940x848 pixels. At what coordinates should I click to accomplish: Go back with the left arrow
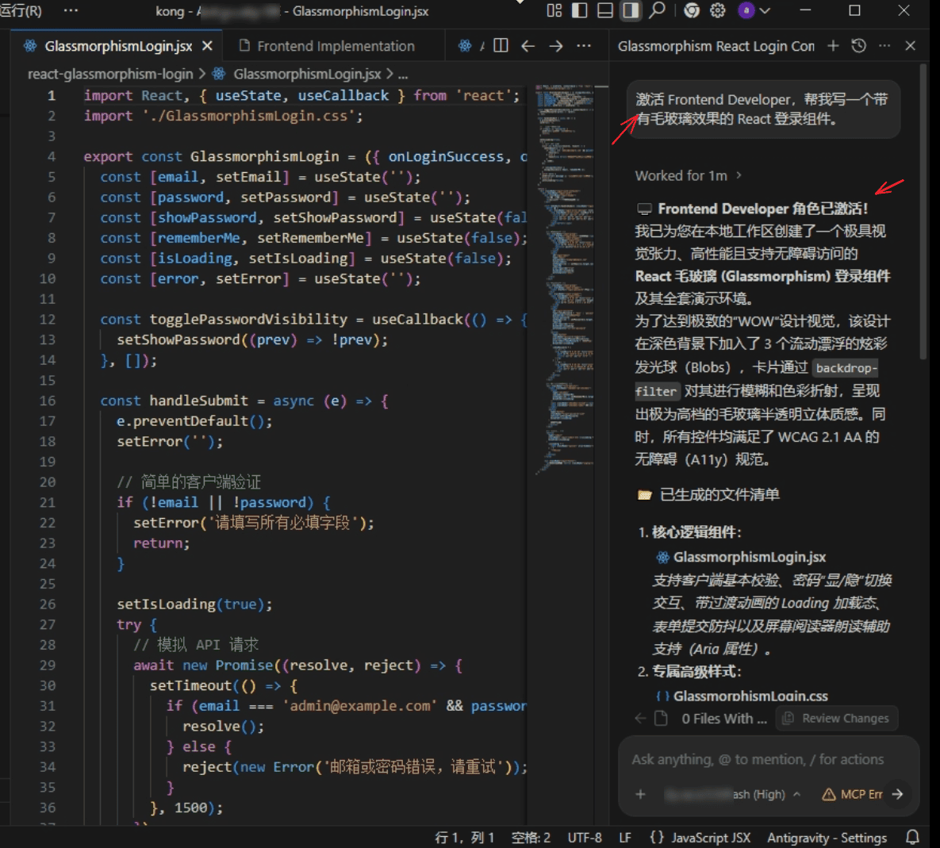[x=528, y=46]
